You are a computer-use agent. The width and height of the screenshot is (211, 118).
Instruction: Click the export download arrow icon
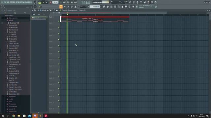pos(155,2)
